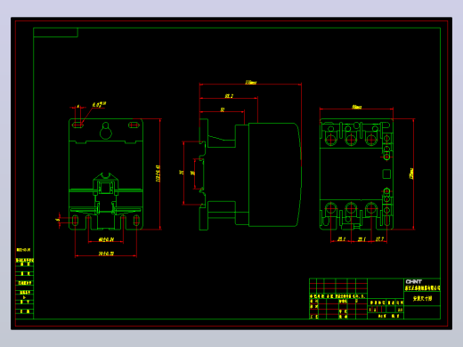Select the slot diameter callout above back view

coord(99,104)
